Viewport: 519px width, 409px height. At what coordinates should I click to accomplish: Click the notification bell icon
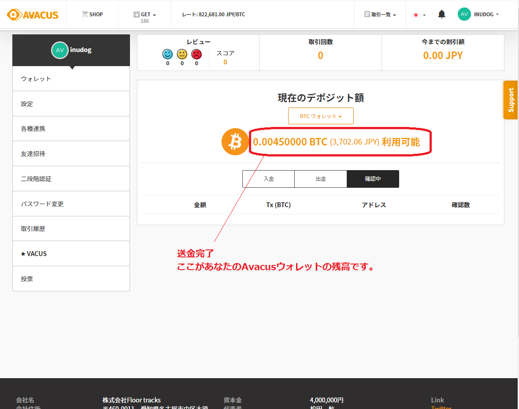pyautogui.click(x=441, y=15)
